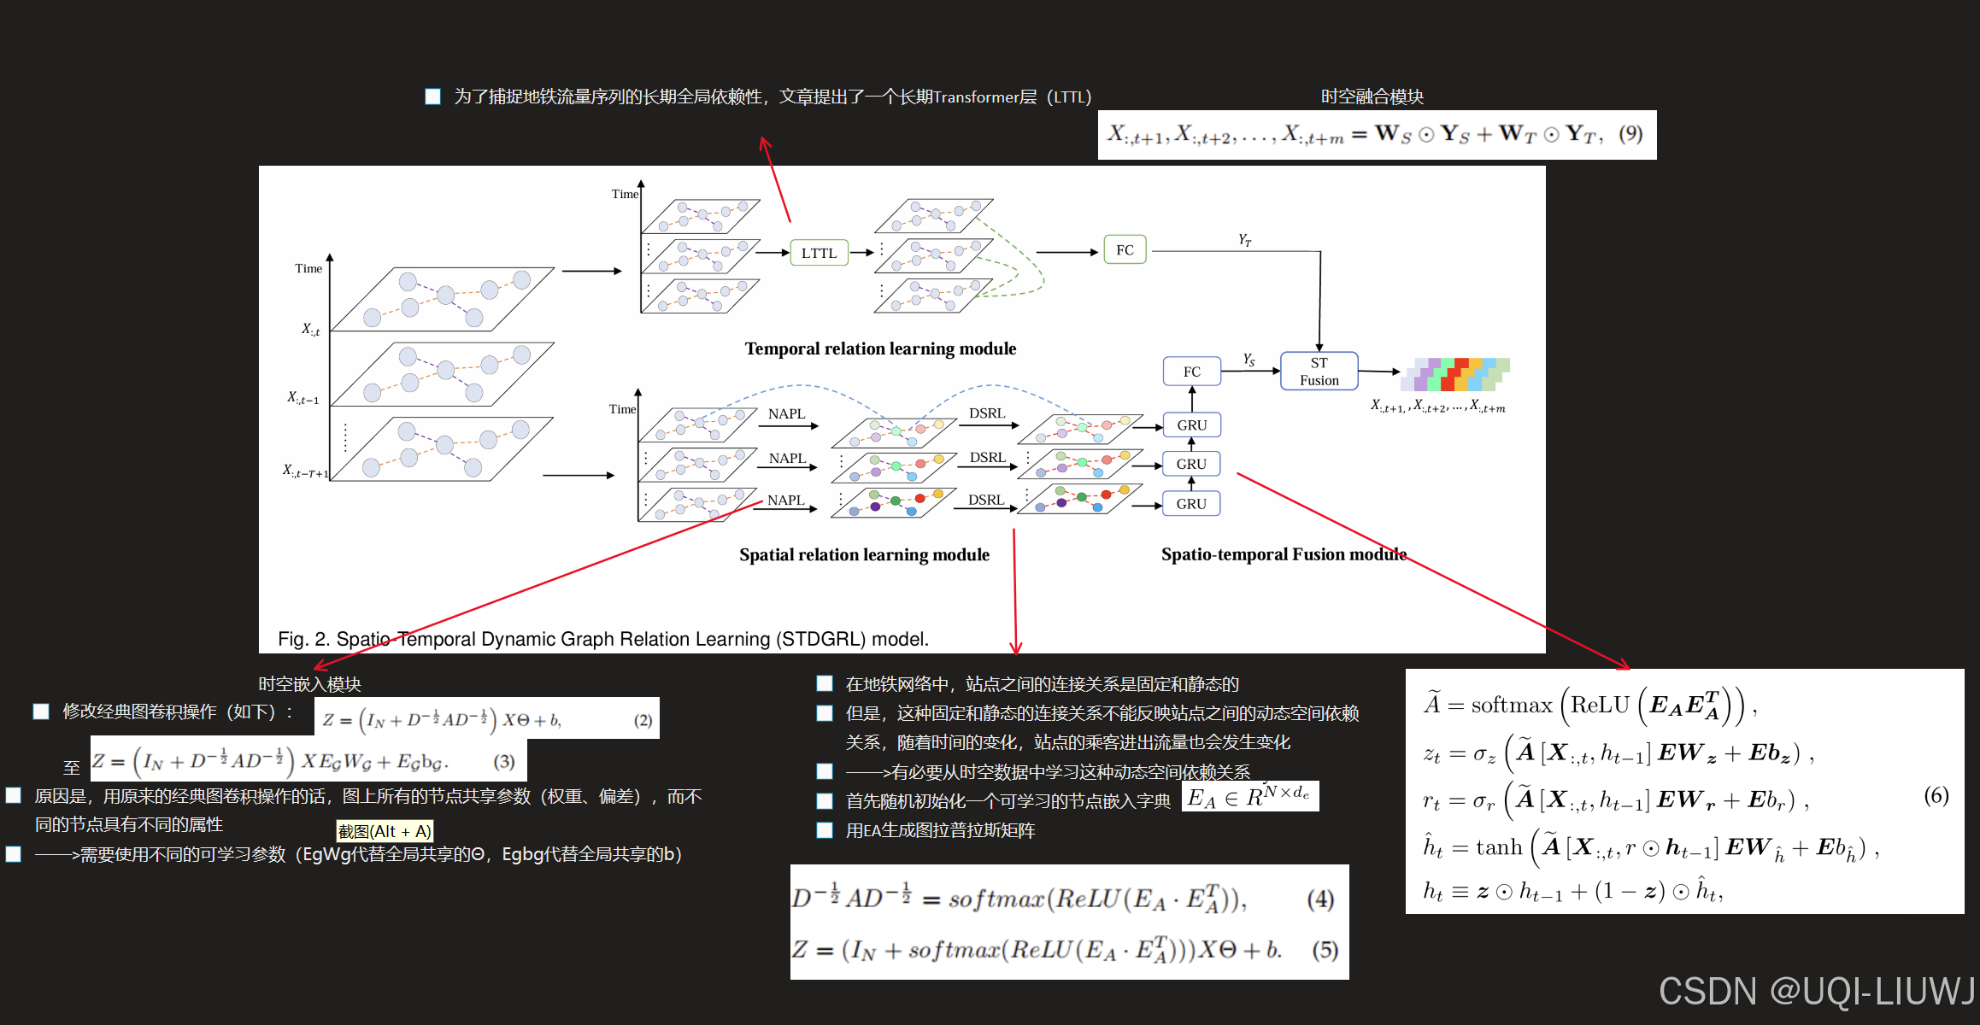Click the bottom GRU box
This screenshot has height=1025, width=1980.
(1191, 503)
